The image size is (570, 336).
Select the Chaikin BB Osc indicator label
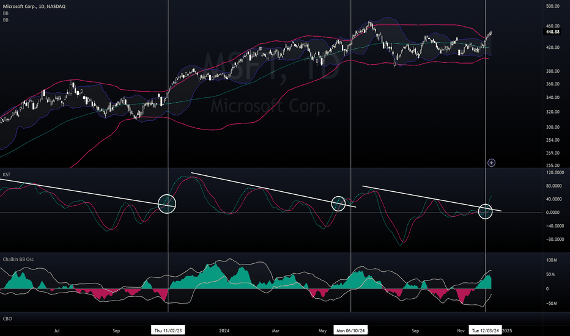click(18, 260)
